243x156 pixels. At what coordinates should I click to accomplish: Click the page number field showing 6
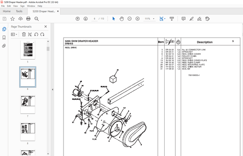coord(94,19)
